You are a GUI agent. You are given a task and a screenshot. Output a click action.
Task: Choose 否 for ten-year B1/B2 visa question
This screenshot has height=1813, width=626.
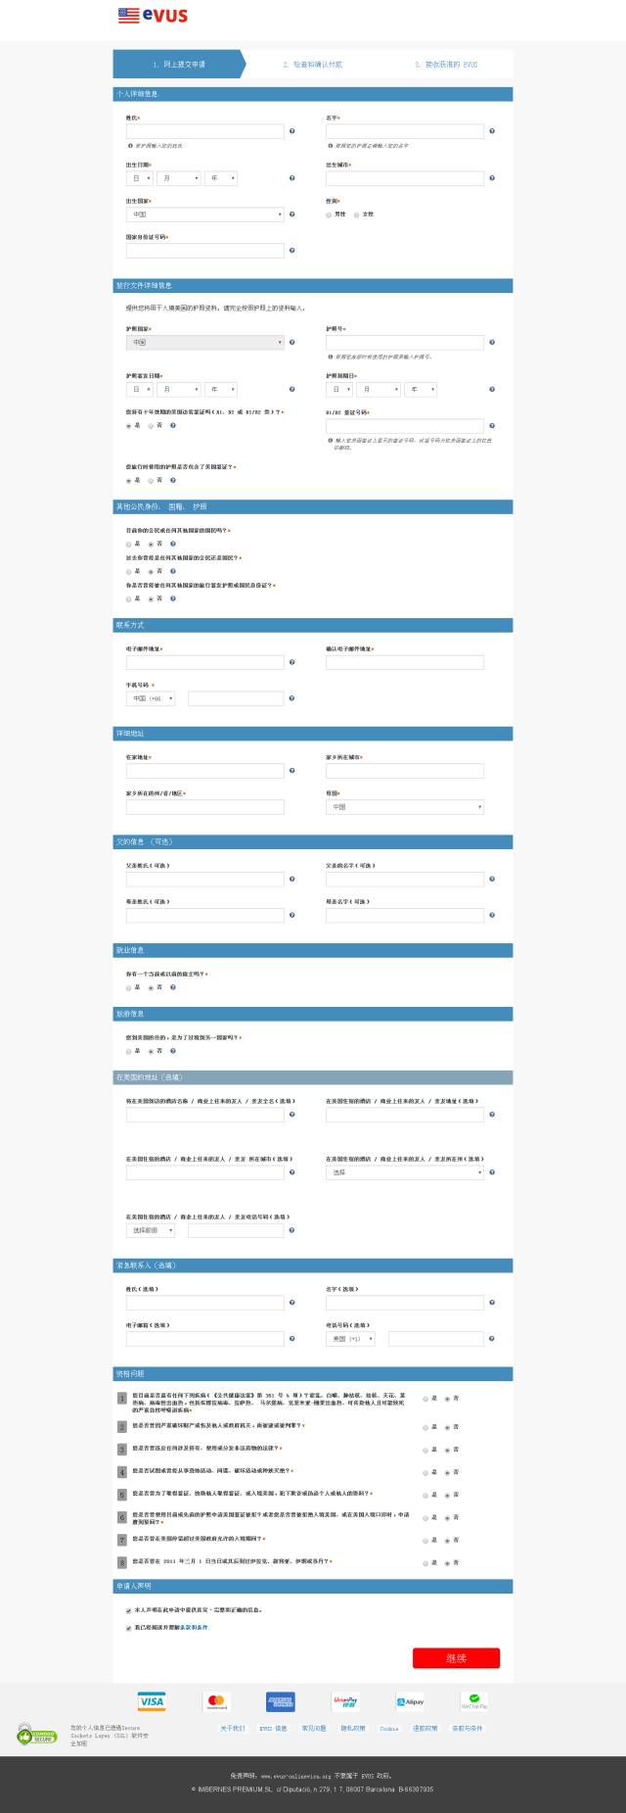tap(152, 426)
